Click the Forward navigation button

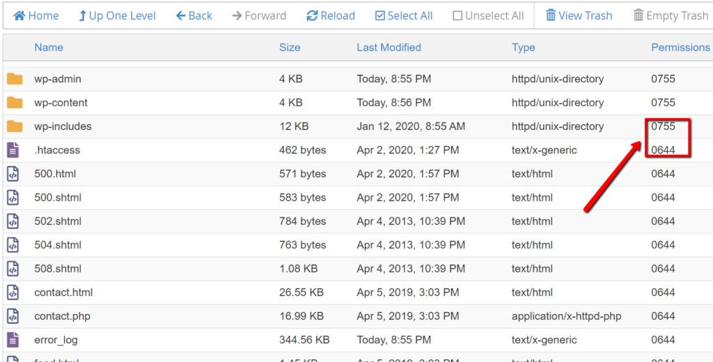coord(259,16)
